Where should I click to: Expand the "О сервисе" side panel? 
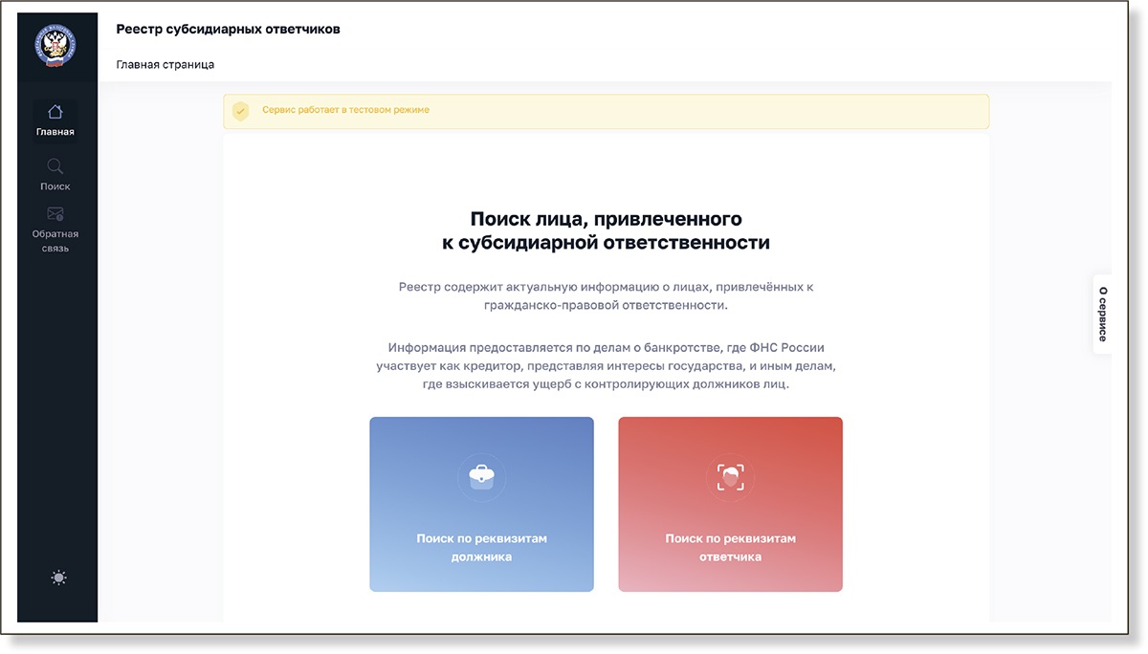1102,314
